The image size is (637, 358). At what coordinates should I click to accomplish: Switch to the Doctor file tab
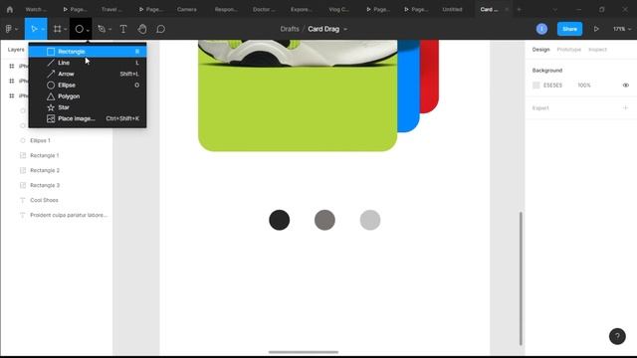point(264,9)
